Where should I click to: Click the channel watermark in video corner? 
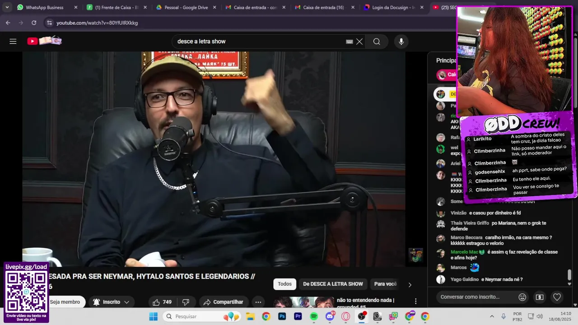(416, 255)
